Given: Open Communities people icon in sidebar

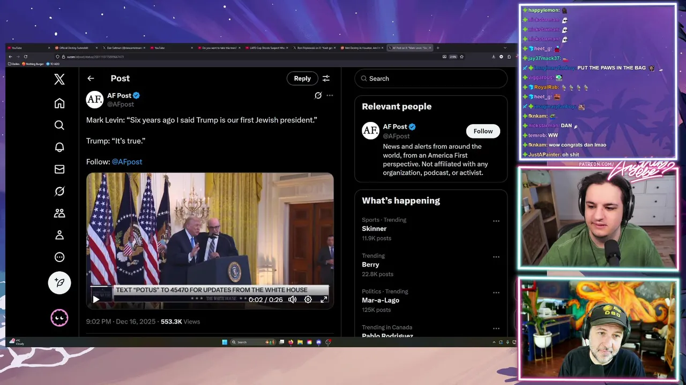Looking at the screenshot, I should tap(59, 213).
